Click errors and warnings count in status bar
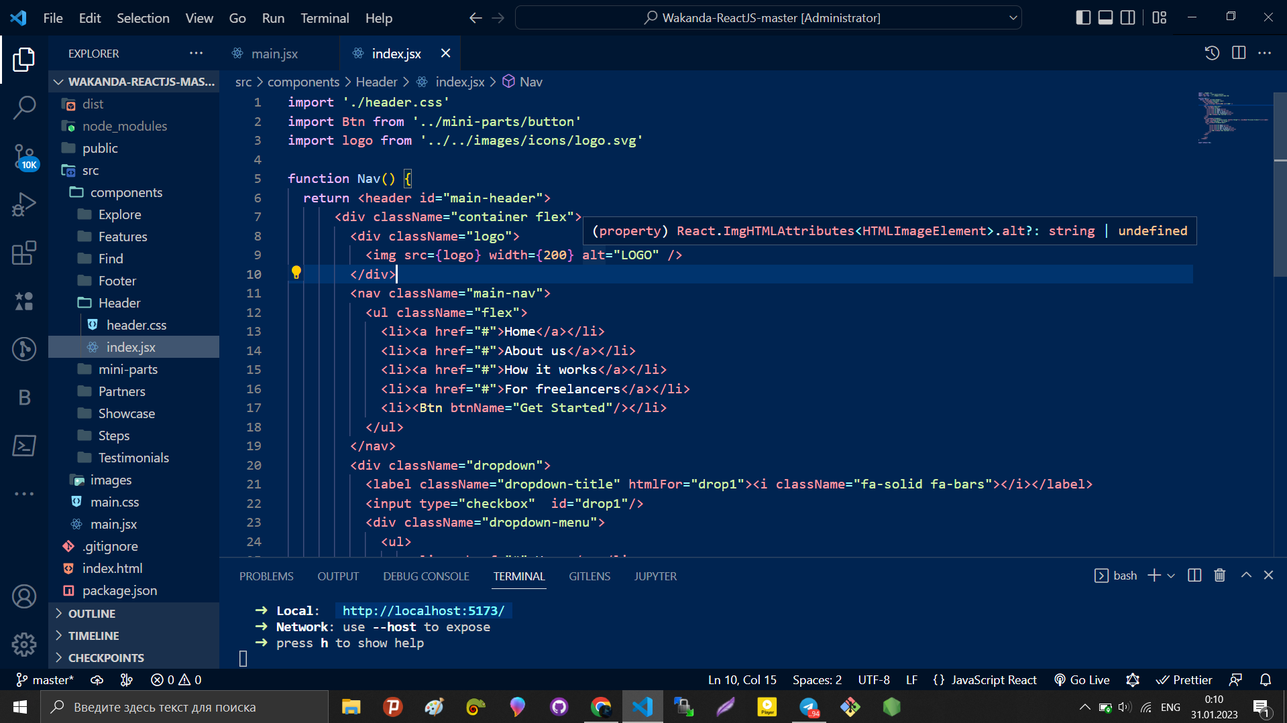 (176, 680)
